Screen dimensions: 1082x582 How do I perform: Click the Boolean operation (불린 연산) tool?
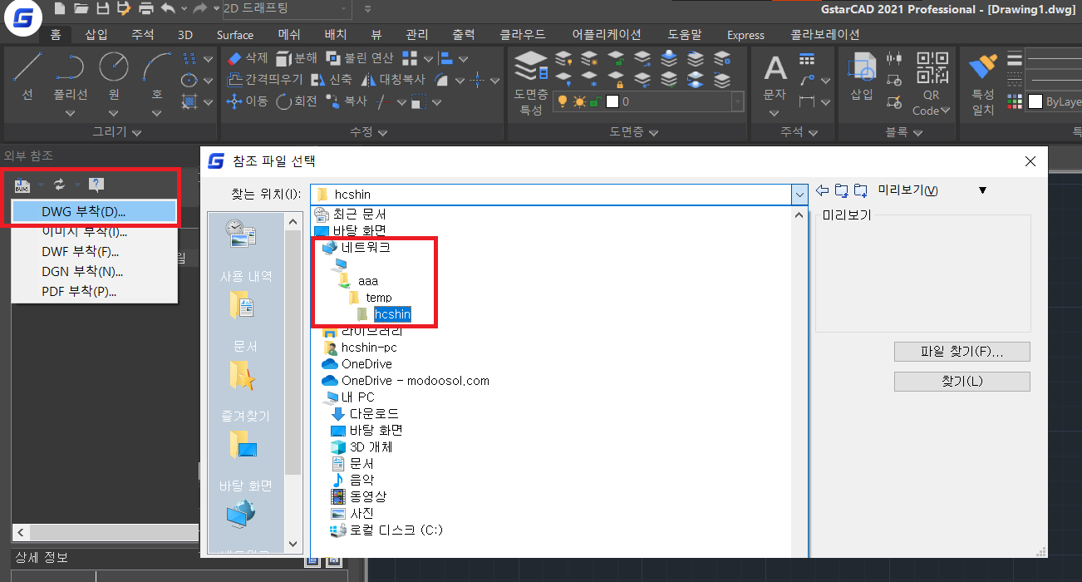[360, 58]
